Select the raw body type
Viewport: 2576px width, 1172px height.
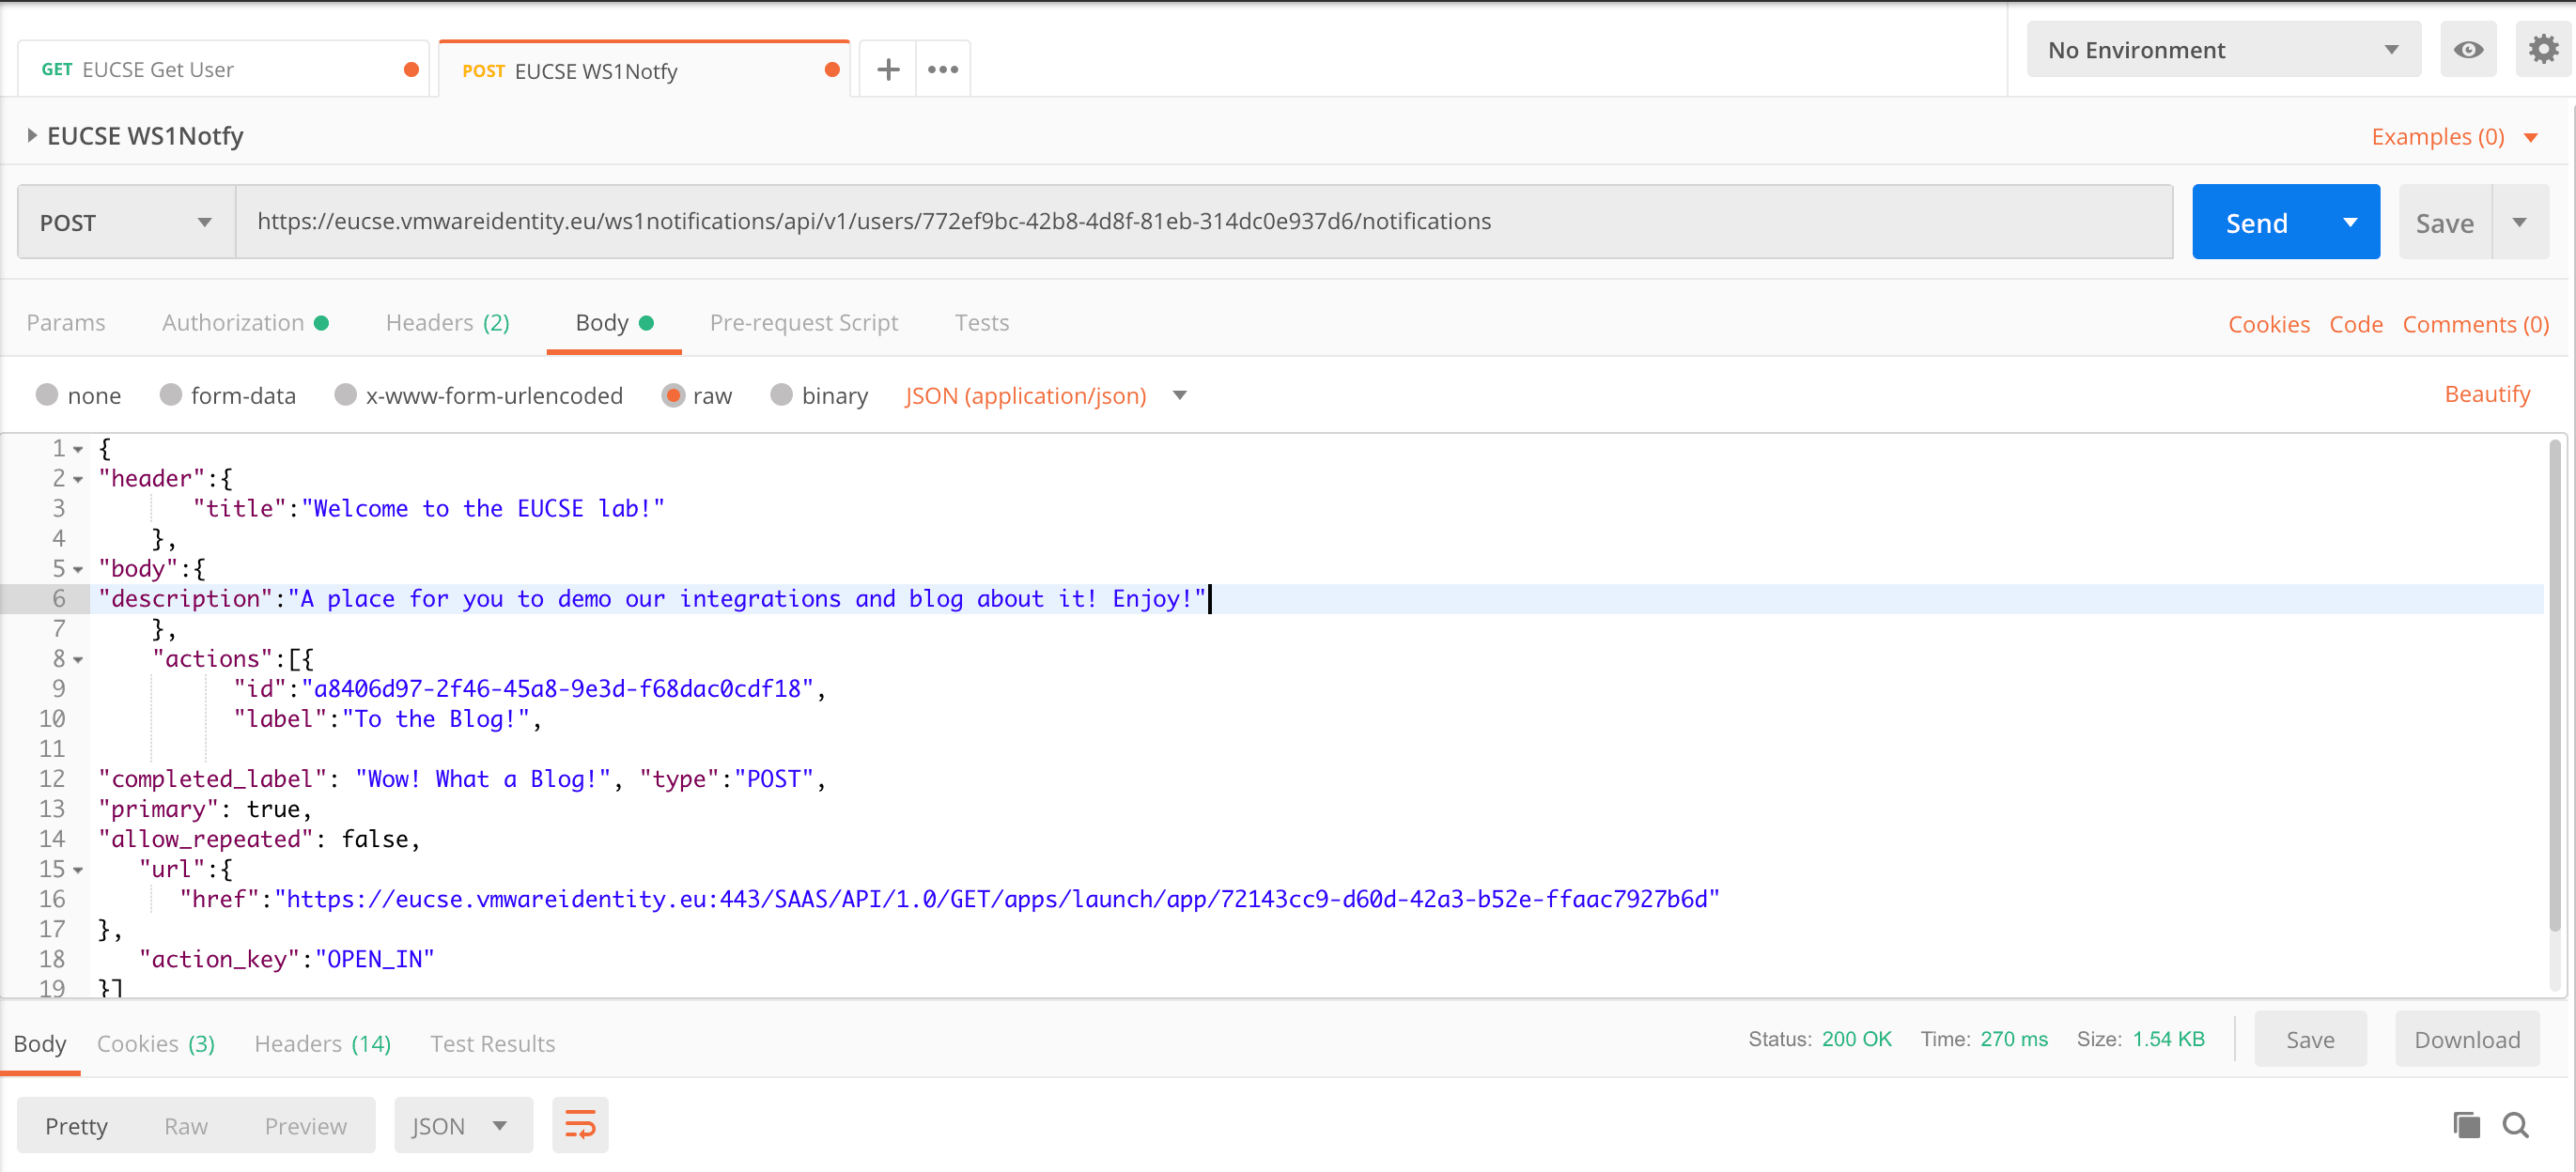[x=673, y=395]
